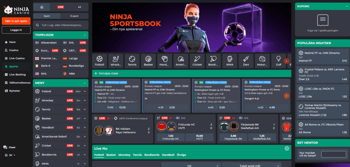This screenshot has height=167, width=350.
Task: Open the LIVE tab at top
Action: (x=60, y=7)
